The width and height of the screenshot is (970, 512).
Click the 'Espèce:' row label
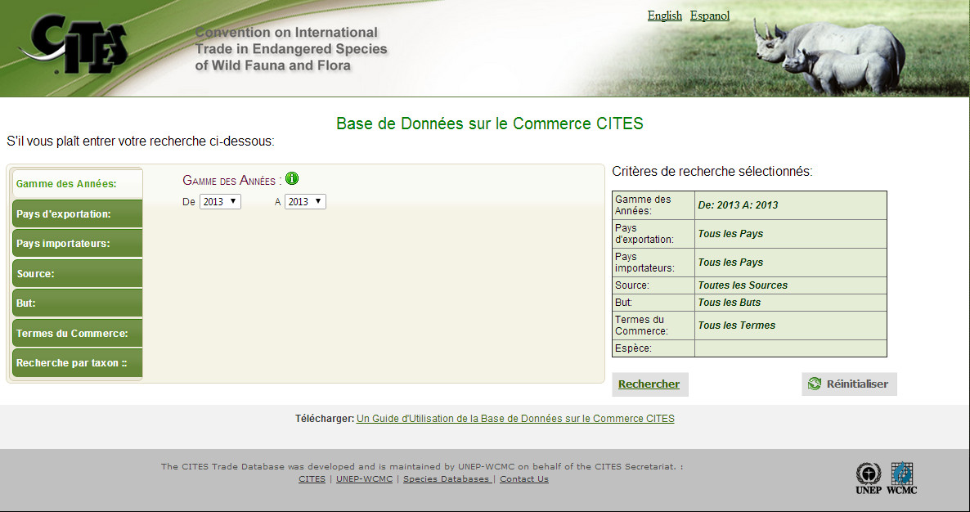pos(633,348)
